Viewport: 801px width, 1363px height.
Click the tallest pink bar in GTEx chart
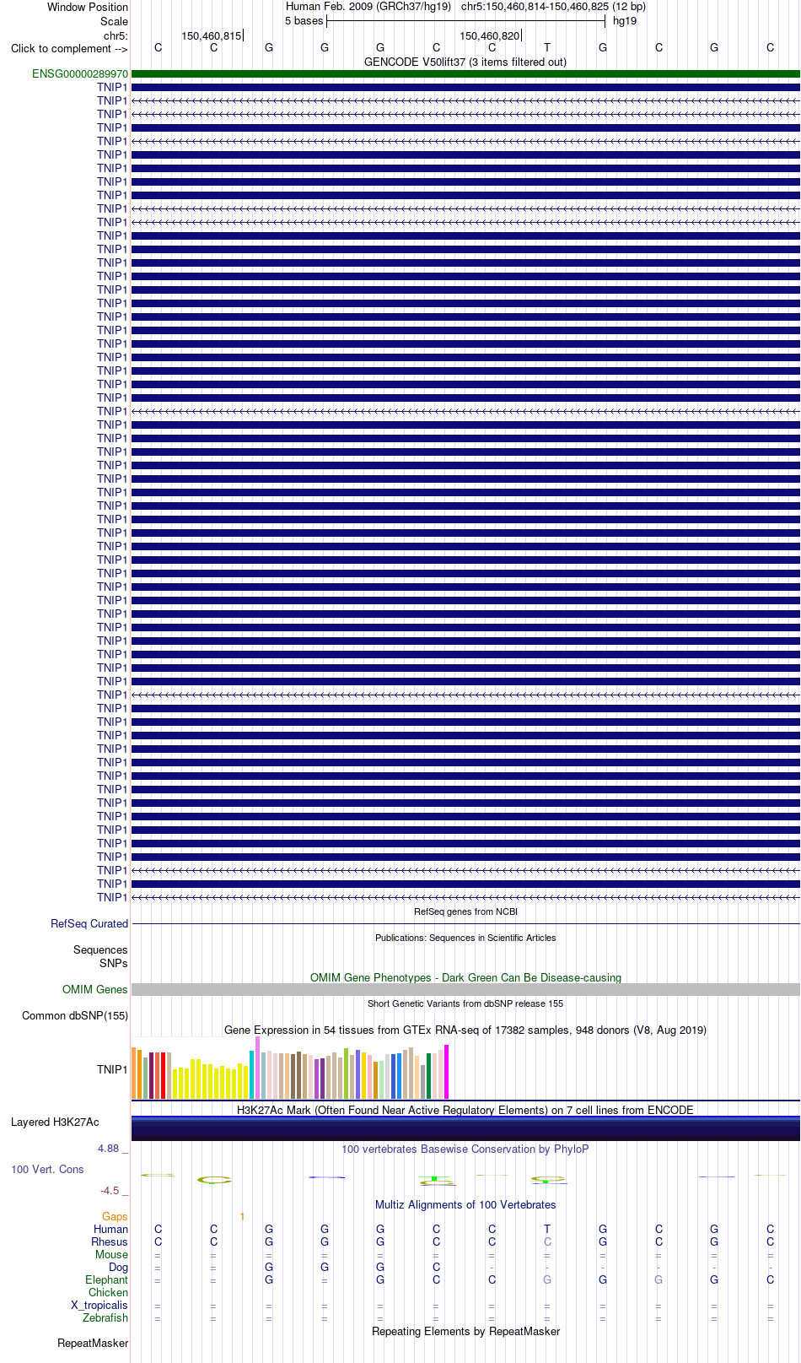(258, 1068)
